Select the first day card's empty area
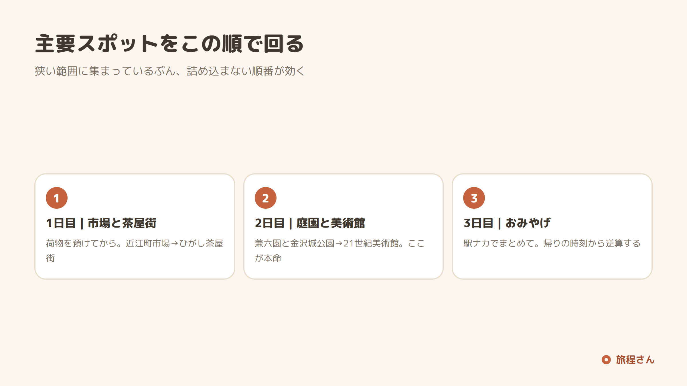 [x=149, y=197]
